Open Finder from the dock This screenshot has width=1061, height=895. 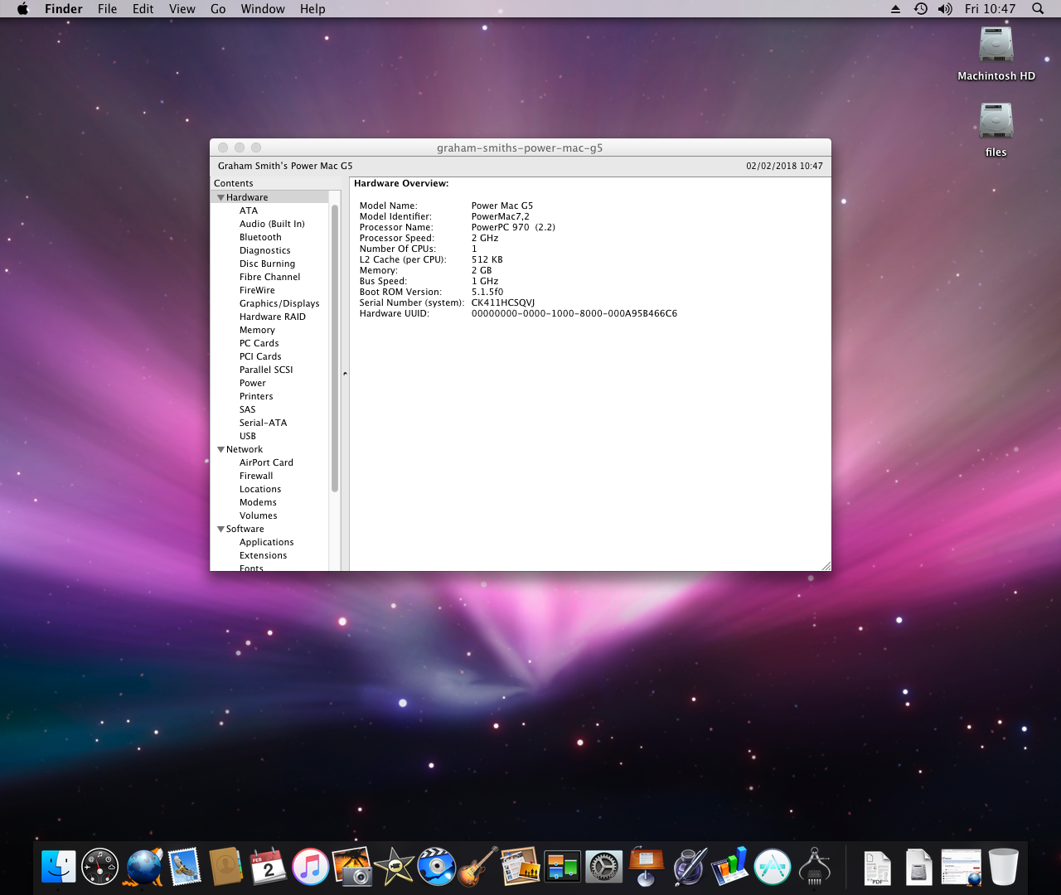[59, 867]
